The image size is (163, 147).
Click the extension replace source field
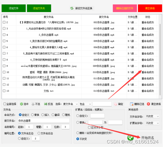pyautogui.click(x=95, y=122)
